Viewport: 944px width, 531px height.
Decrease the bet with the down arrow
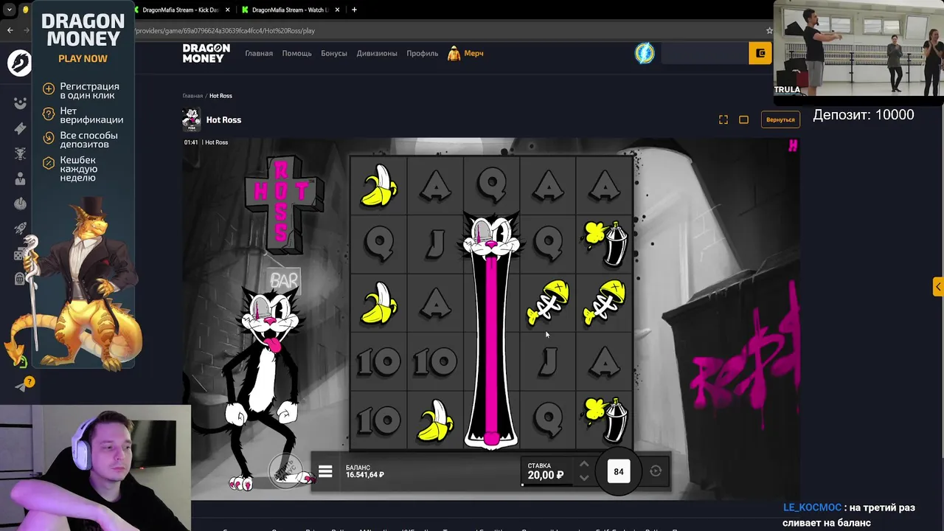pos(584,478)
